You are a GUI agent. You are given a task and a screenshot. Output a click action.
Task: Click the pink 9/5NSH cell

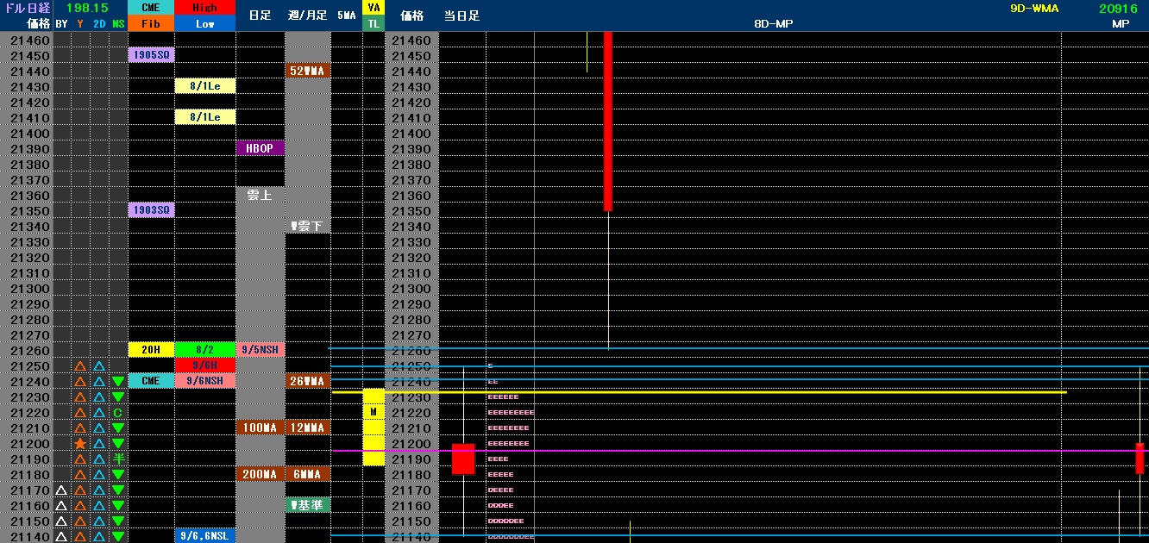260,350
